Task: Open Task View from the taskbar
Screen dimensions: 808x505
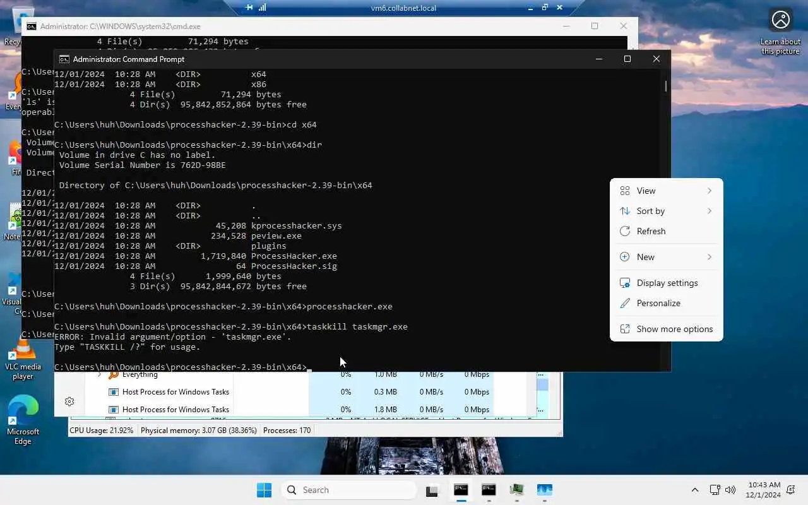Action: tap(432, 490)
